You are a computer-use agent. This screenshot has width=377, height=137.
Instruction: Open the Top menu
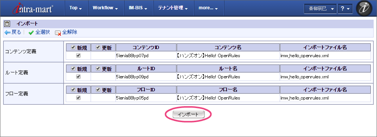pyautogui.click(x=76, y=8)
